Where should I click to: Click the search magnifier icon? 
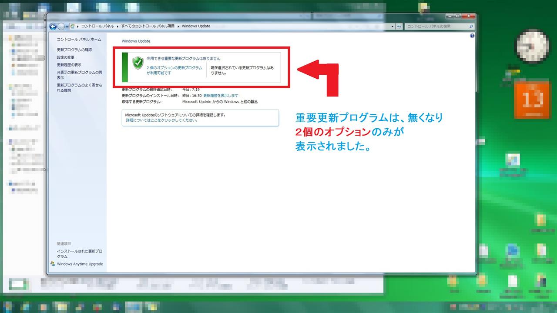pyautogui.click(x=471, y=27)
